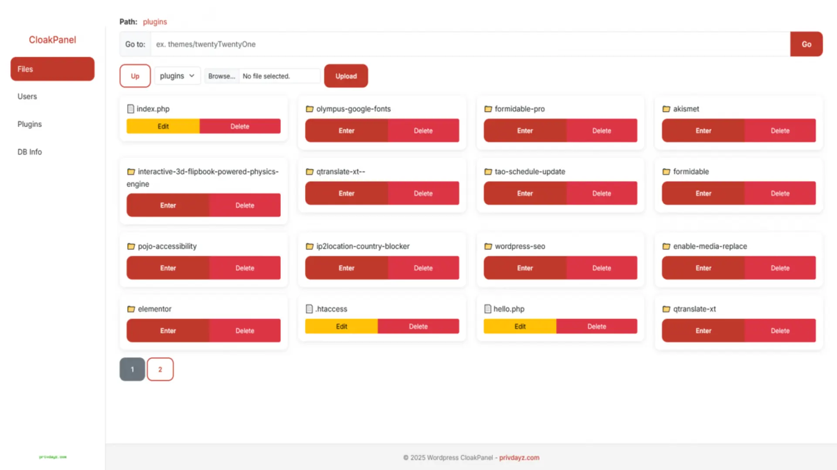Click the Go button
This screenshot has width=837, height=470.
806,44
